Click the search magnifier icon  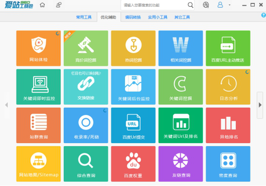point(190,5)
